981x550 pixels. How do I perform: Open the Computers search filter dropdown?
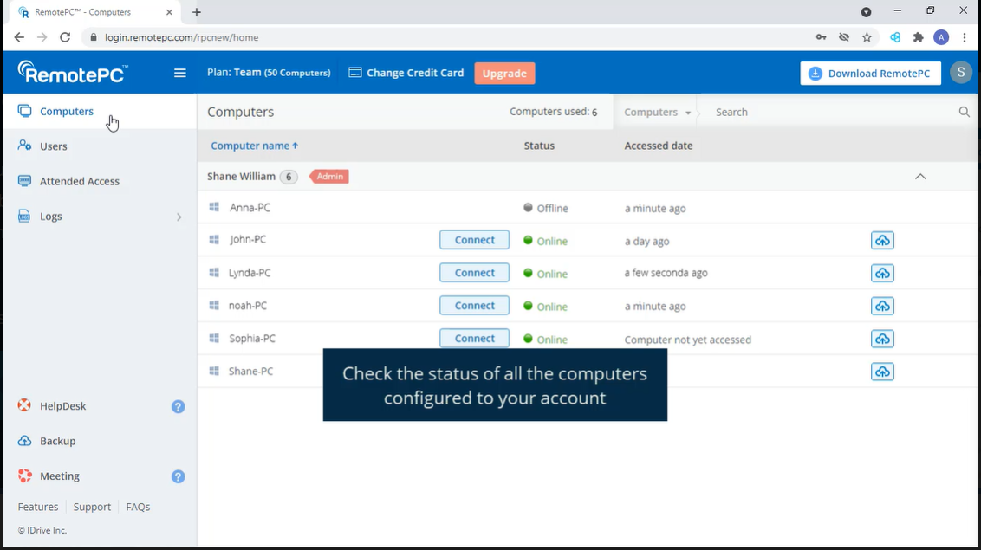657,113
